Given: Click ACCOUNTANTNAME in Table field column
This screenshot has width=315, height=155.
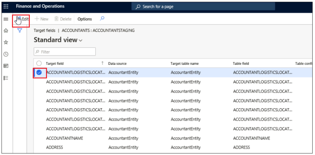Looking at the screenshot, I should pos(251,138).
